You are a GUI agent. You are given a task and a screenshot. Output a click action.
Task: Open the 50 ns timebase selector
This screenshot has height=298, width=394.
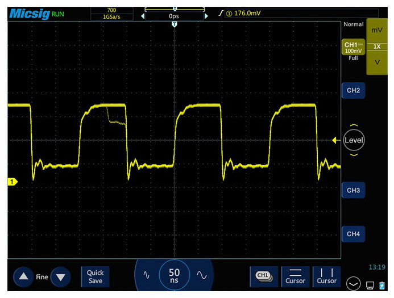point(174,275)
